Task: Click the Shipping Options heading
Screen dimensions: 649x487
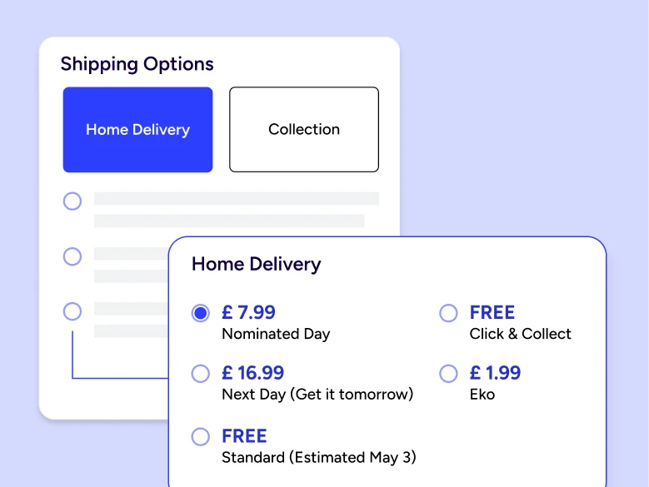Action: (137, 64)
